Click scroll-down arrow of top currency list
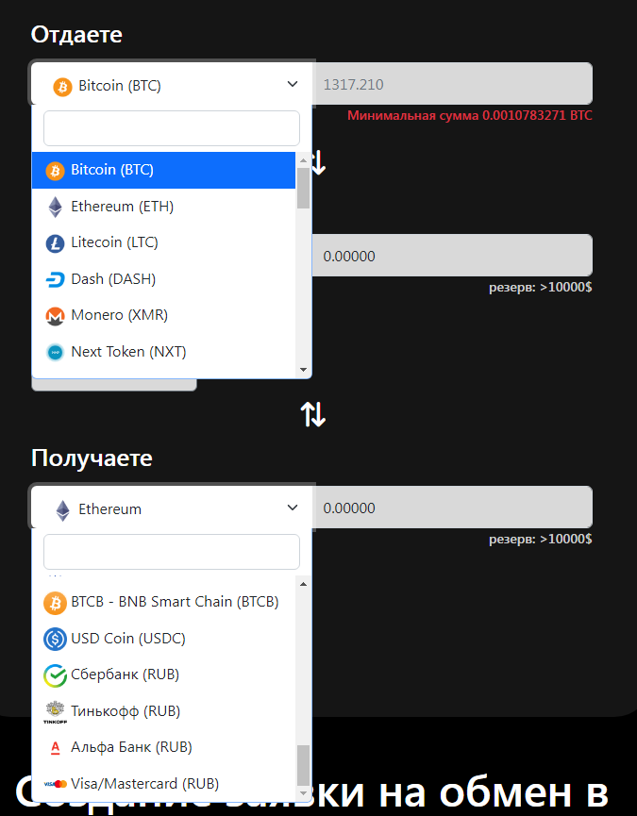This screenshot has height=816, width=637. [304, 370]
